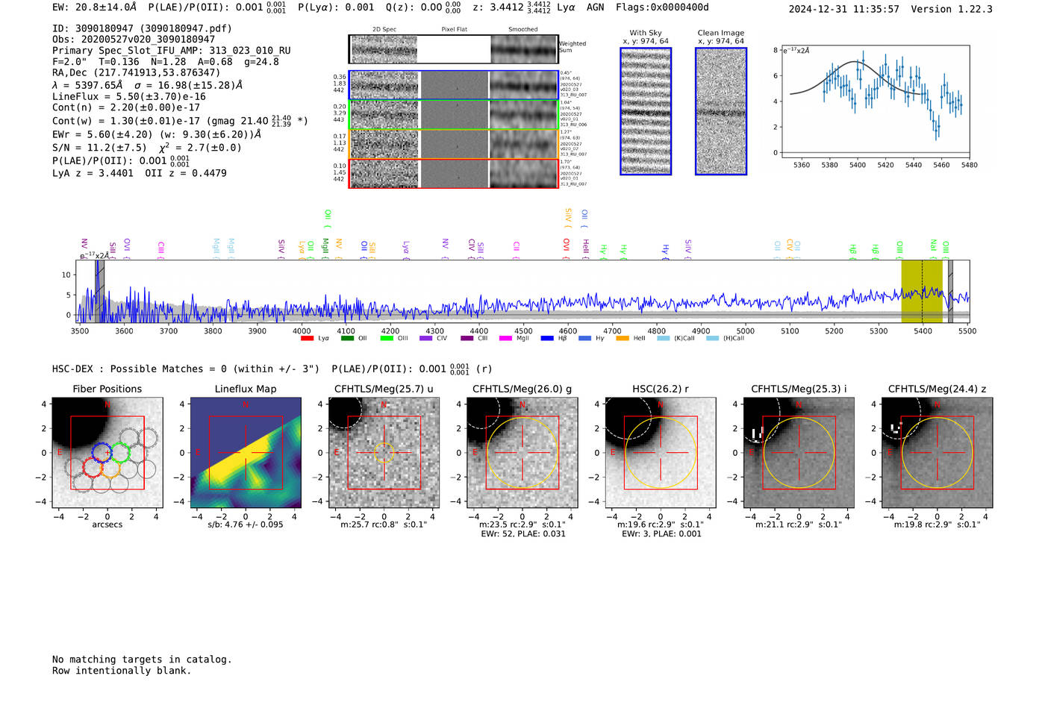Select the 'Row intentionally blank.' text
The width and height of the screenshot is (1045, 711).
click(122, 671)
